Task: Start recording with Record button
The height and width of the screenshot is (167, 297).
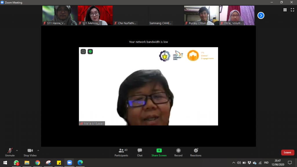Action: click(x=178, y=152)
